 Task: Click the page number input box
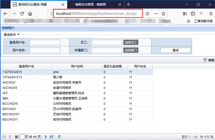coord(21,137)
